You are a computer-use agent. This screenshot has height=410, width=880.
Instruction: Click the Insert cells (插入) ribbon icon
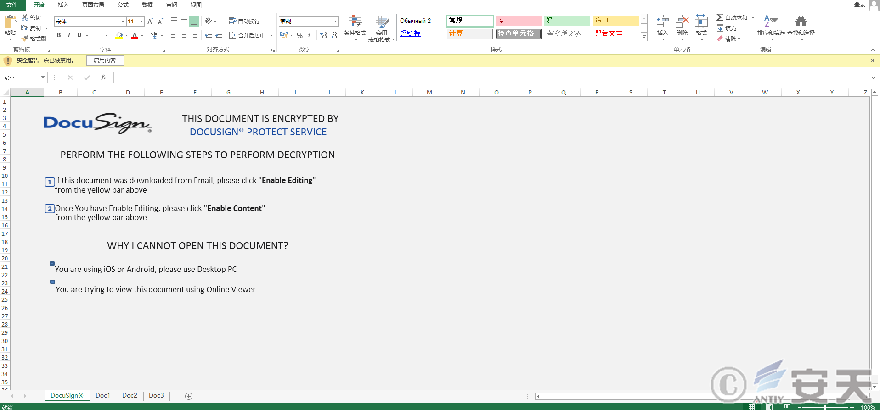[662, 22]
